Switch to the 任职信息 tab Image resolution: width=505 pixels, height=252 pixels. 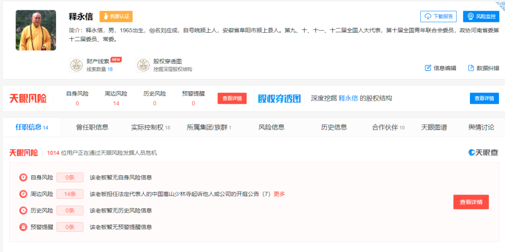pos(32,128)
